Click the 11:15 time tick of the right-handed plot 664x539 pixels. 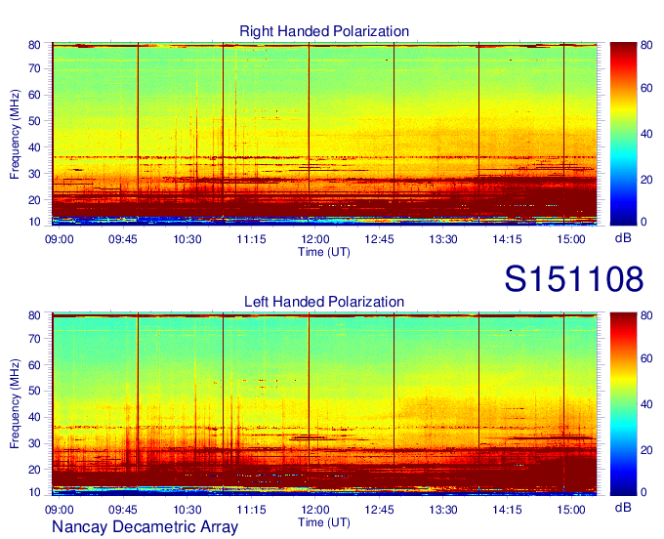pyautogui.click(x=251, y=239)
